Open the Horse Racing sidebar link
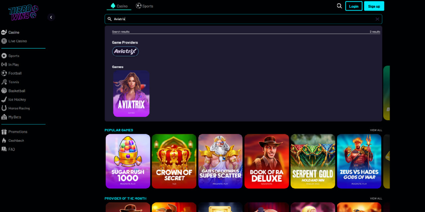The image size is (425, 212). (19, 108)
